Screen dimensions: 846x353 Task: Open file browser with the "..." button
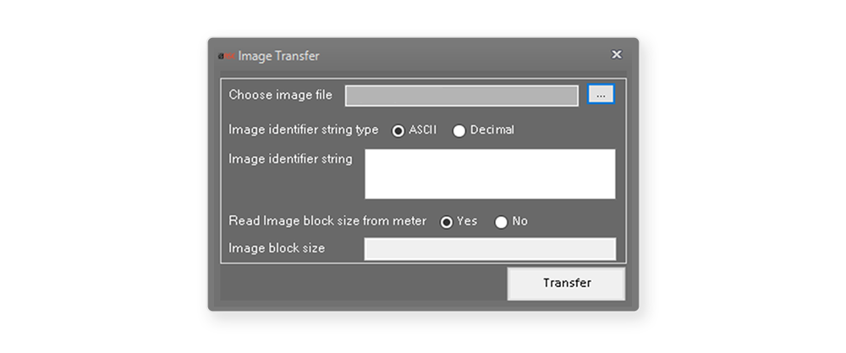pos(601,95)
